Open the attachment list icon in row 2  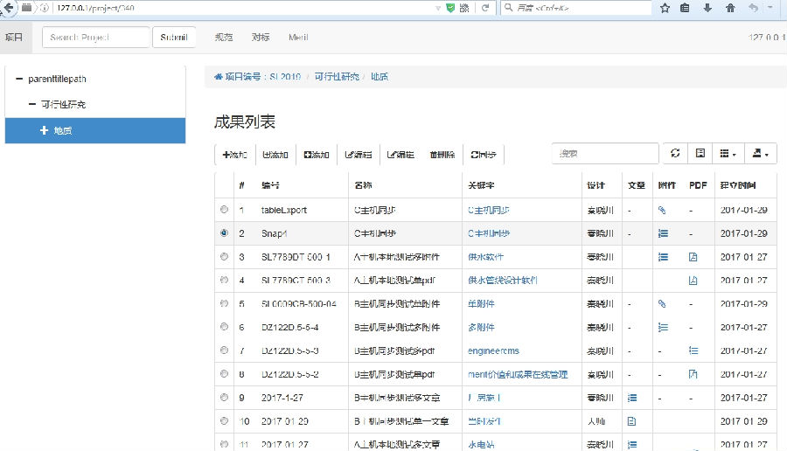pyautogui.click(x=663, y=233)
